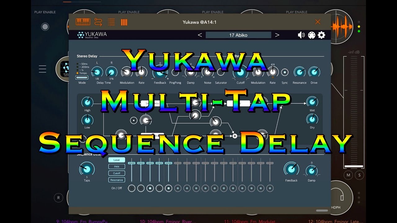Select the Resonance tab for sequence sliders
Viewport: 397px width, 223px height.
[117, 180]
